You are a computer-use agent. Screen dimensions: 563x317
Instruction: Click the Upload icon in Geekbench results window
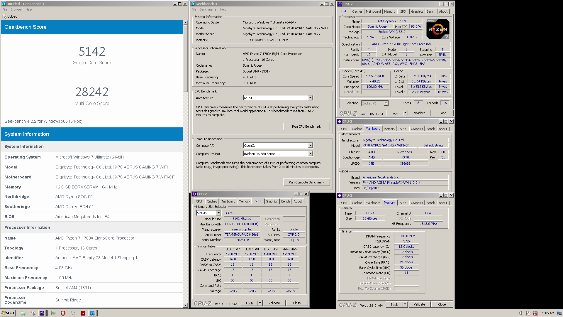[4, 16]
